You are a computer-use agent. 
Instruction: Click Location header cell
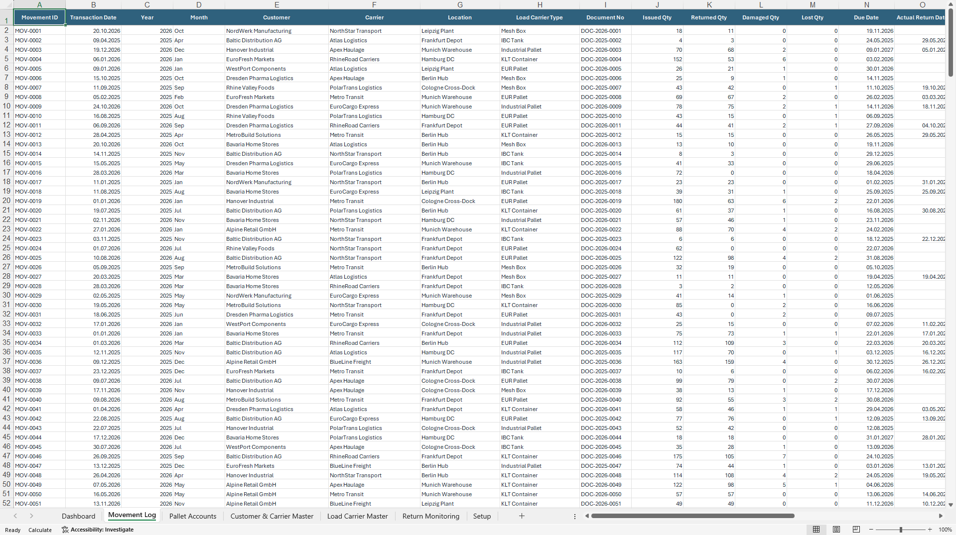(460, 17)
